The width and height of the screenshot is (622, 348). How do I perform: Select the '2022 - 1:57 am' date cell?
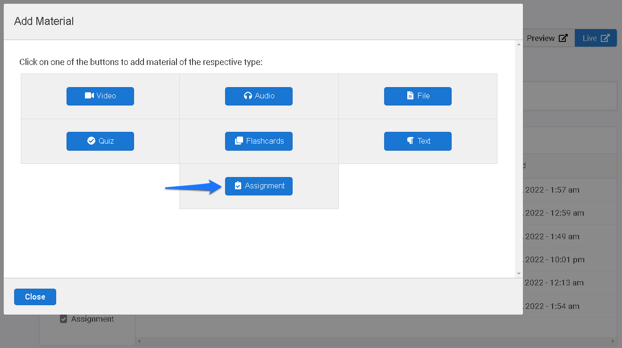tap(551, 190)
